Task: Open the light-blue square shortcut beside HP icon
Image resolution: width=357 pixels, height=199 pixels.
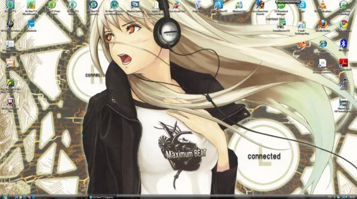Action: tap(31, 25)
